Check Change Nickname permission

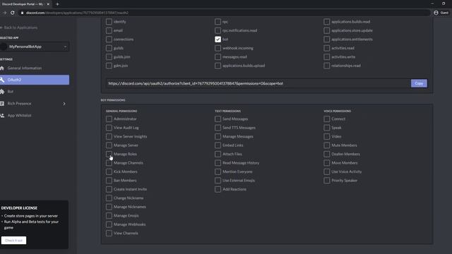click(x=109, y=198)
